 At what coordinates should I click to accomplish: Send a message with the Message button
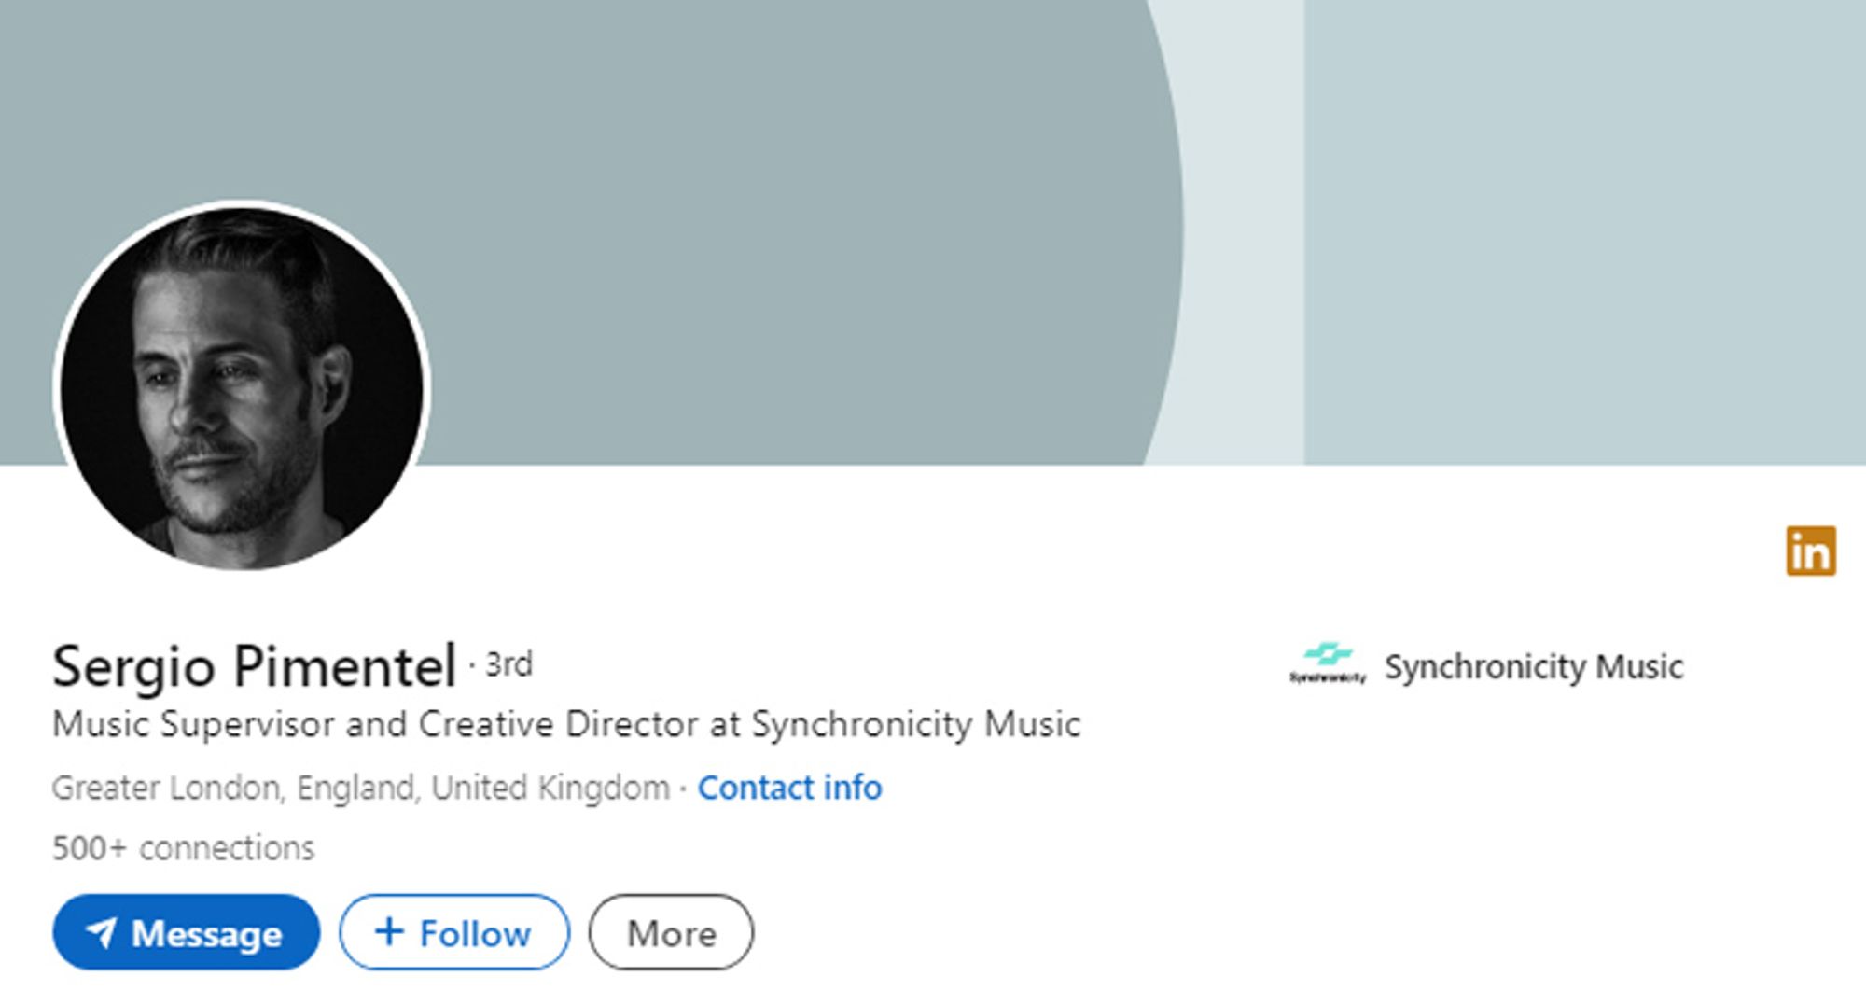point(187,932)
